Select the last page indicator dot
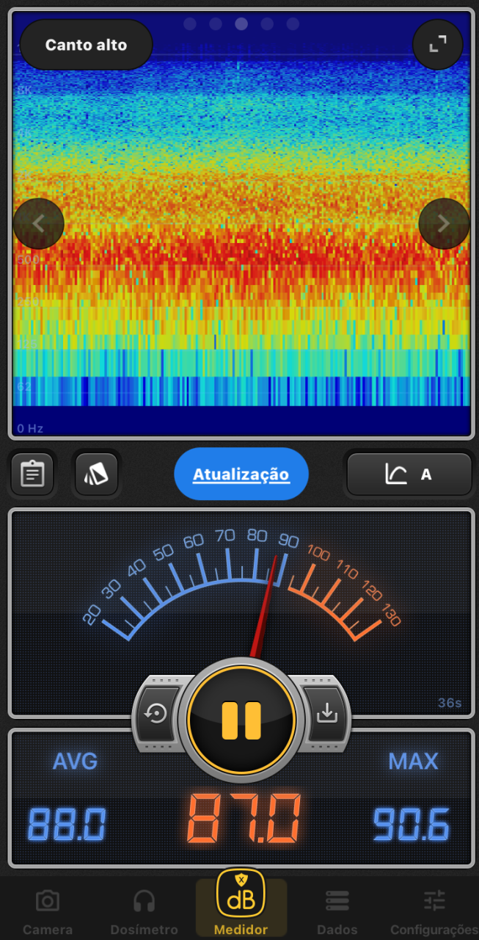The image size is (479, 940). (293, 24)
